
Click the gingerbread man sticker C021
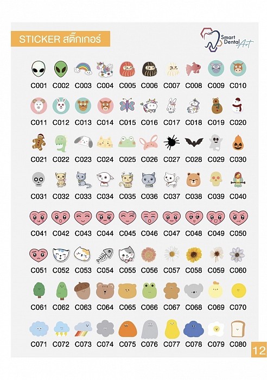39,142
